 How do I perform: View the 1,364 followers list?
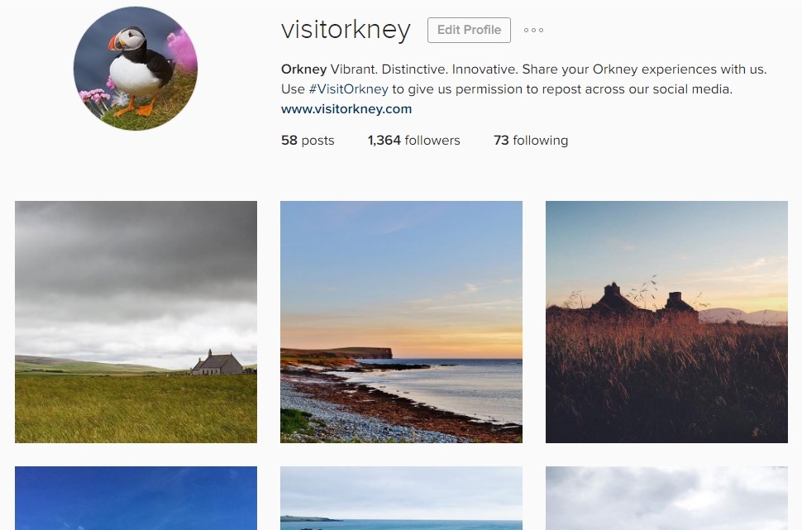click(x=413, y=141)
